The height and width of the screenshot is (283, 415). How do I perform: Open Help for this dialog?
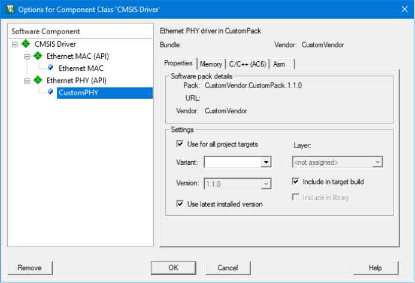pyautogui.click(x=375, y=267)
